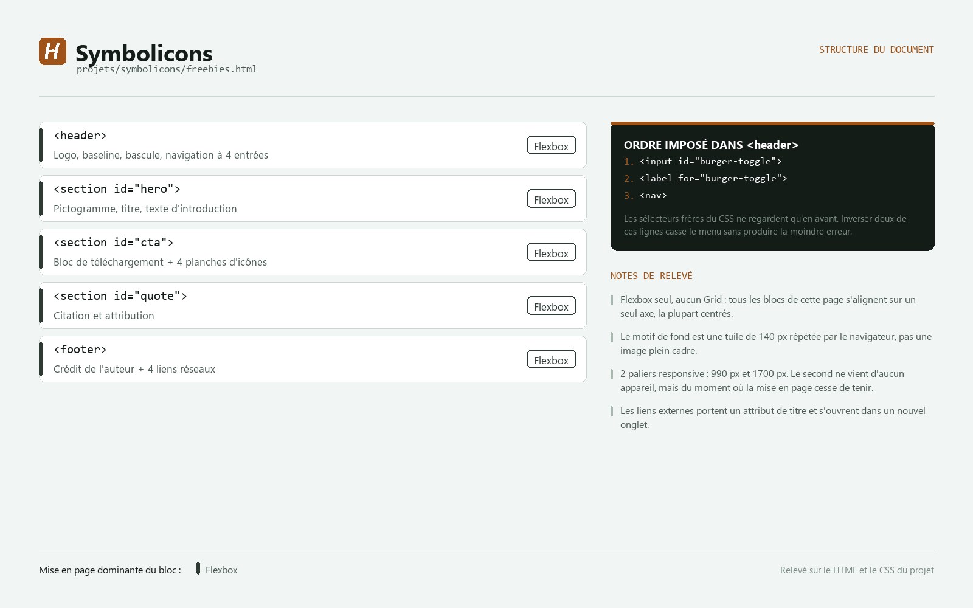
Task: Click 'Crédit de l'auteur + 4 liens réseaux'
Action: 134,369
